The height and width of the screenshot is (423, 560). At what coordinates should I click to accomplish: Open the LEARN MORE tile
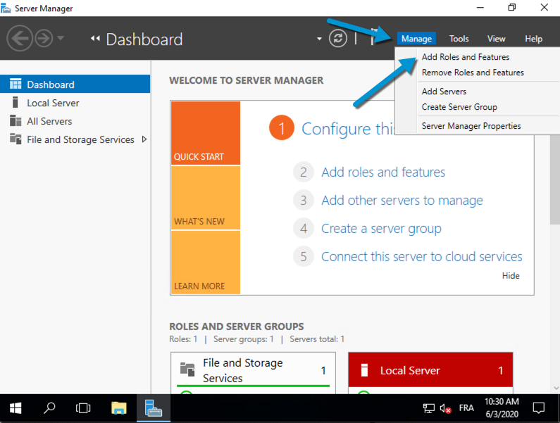[x=206, y=263]
